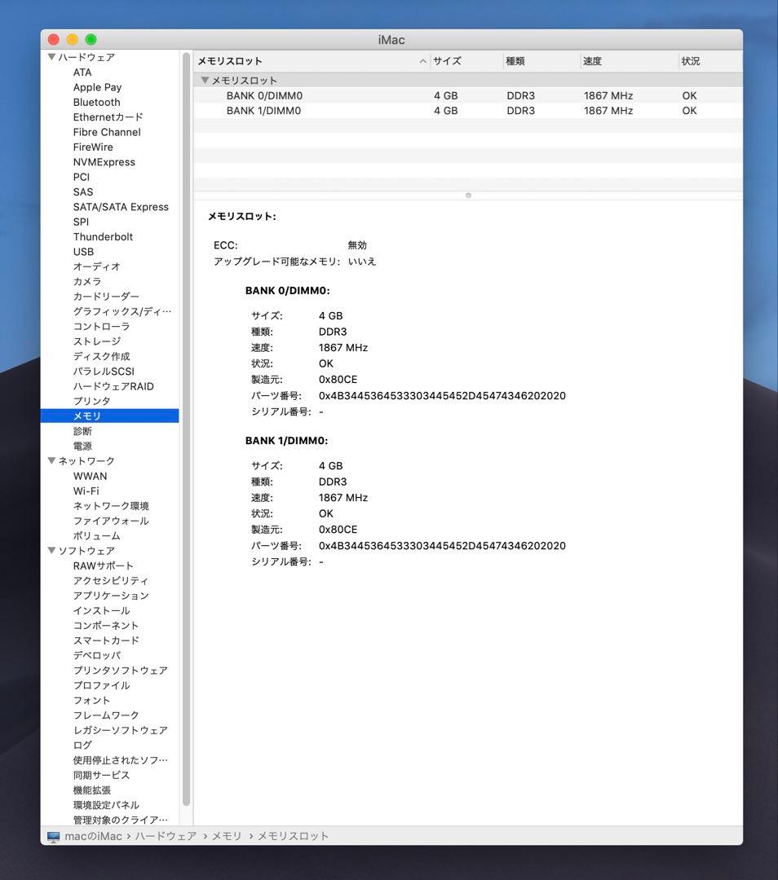This screenshot has width=778, height=880.
Task: Select BANK 0/DIMM0 table row
Action: pyautogui.click(x=468, y=95)
